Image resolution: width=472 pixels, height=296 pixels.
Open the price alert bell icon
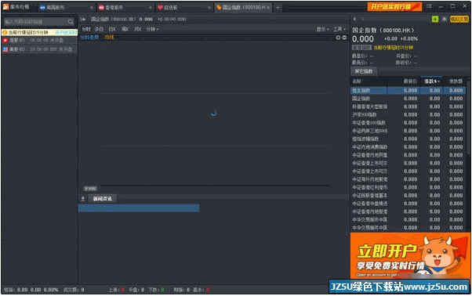pyautogui.click(x=445, y=20)
